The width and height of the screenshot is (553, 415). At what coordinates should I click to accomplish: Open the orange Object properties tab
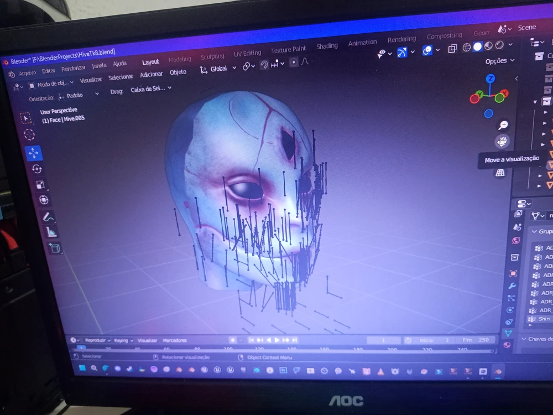coord(513,273)
